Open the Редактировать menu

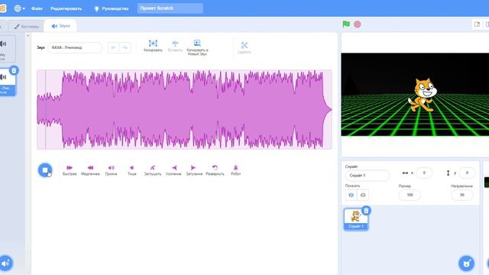[x=66, y=8]
